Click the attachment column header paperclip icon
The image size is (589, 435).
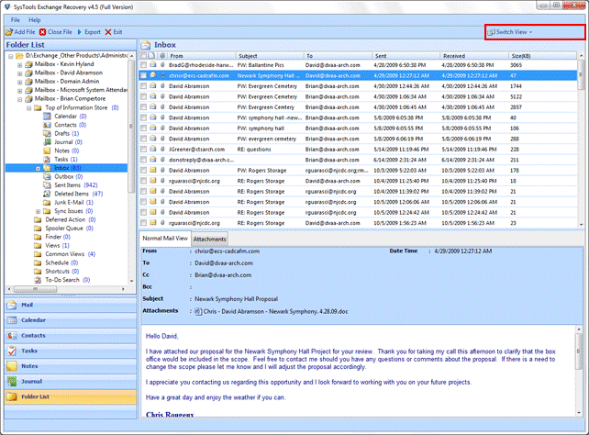tap(162, 56)
